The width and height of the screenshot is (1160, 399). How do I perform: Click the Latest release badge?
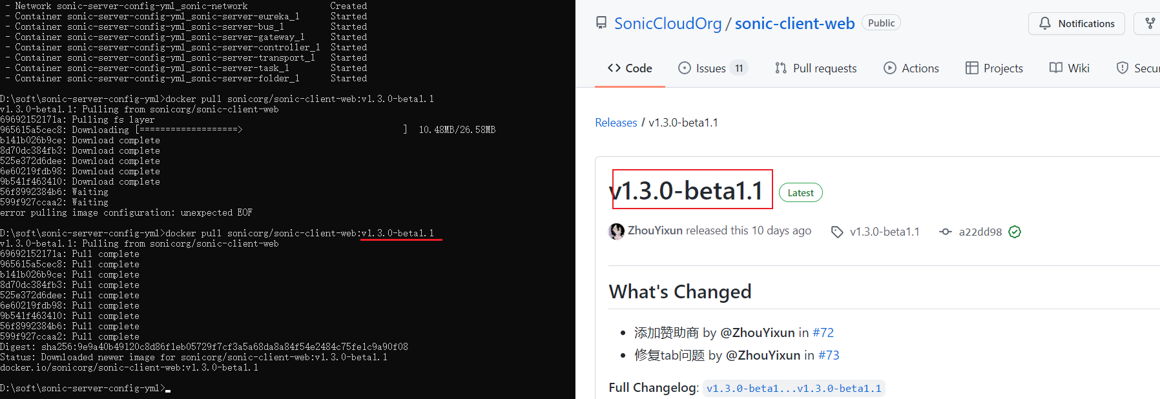800,192
